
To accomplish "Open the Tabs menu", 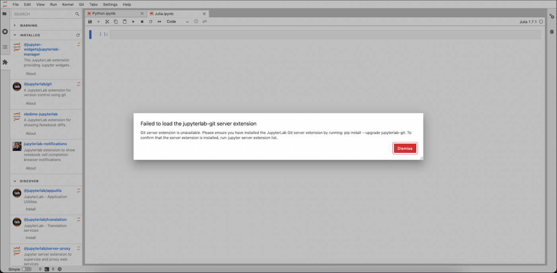I will click(93, 4).
